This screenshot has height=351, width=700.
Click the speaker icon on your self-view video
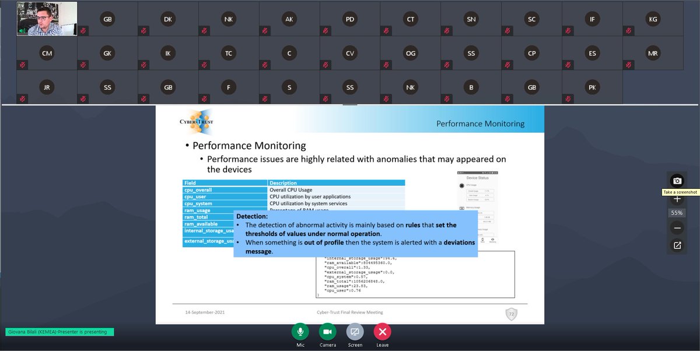pos(23,30)
